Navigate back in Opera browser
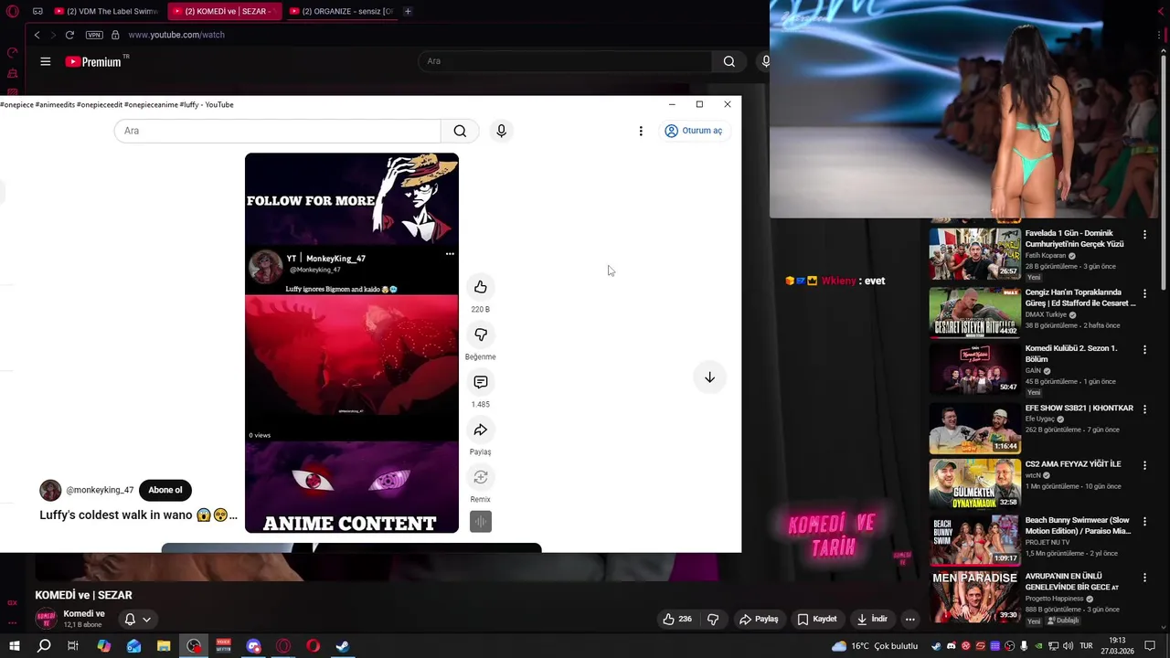Image resolution: width=1170 pixels, height=658 pixels. (37, 35)
